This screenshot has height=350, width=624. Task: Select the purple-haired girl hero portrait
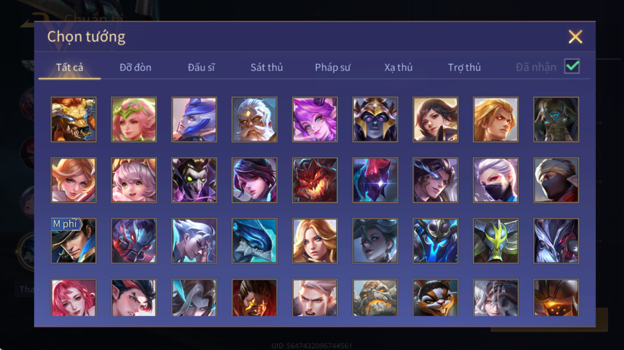[315, 119]
